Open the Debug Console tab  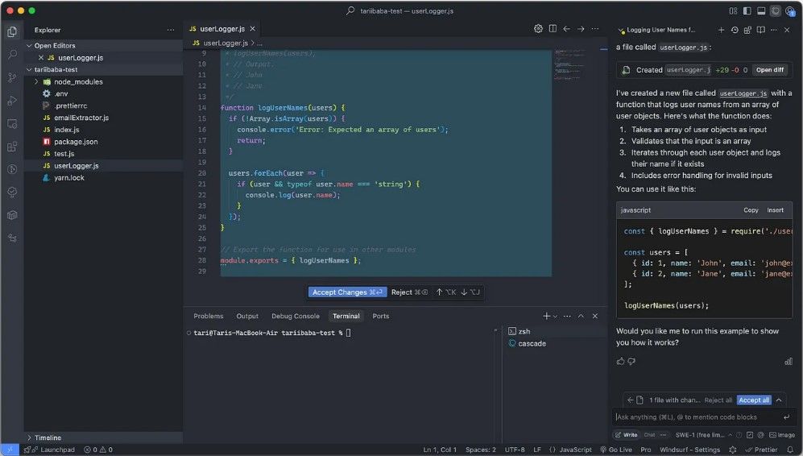[x=296, y=316]
